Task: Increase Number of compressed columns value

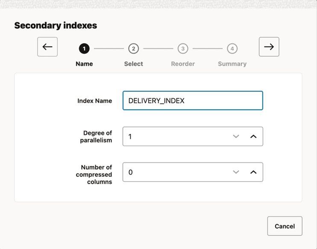Action: [x=253, y=172]
